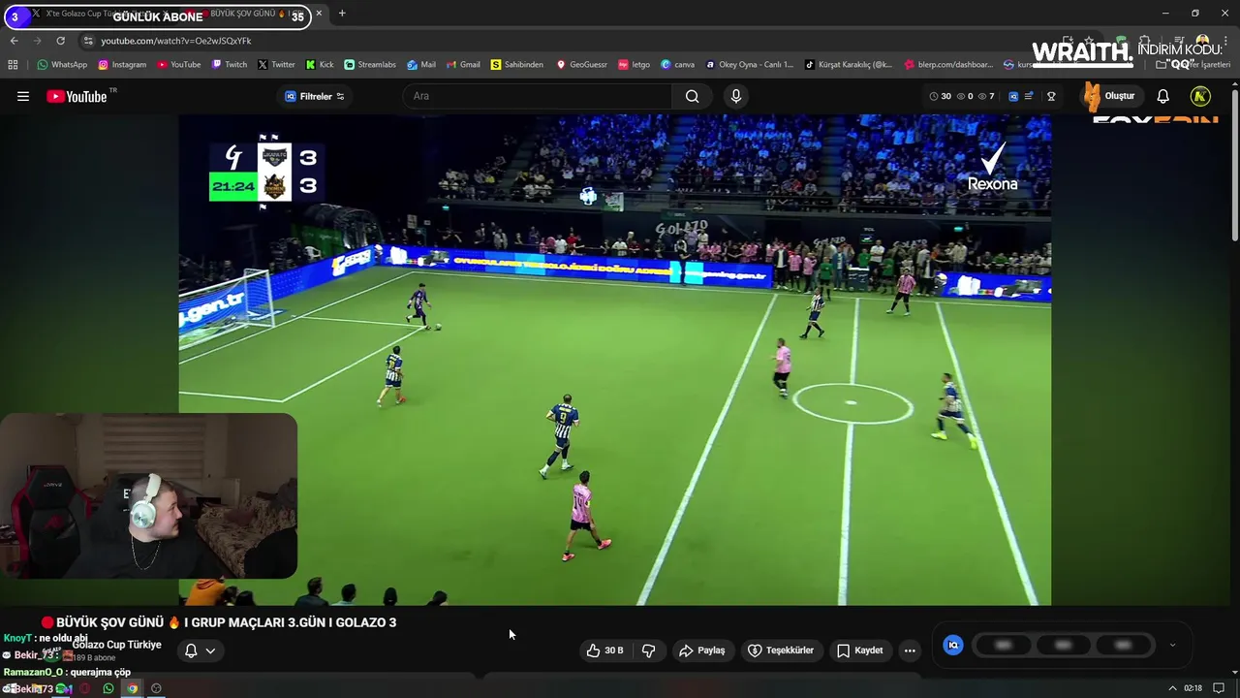This screenshot has width=1240, height=698.
Task: Open the eye counter showing 7
Action: 986,96
